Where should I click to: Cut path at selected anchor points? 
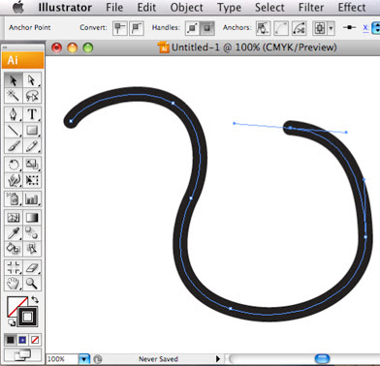tap(299, 28)
